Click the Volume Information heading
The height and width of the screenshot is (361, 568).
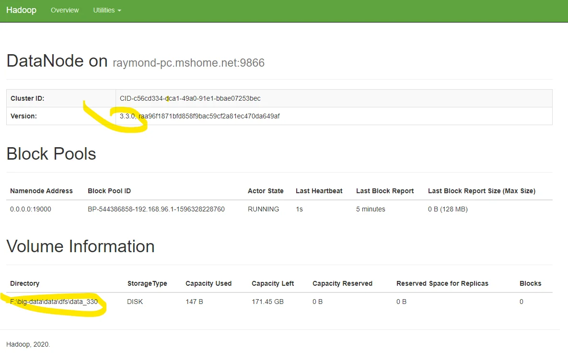[x=81, y=246]
